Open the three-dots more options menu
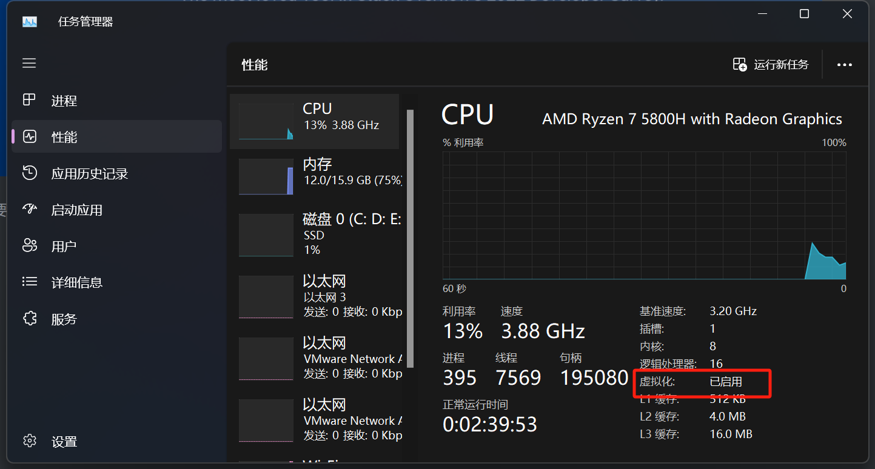The width and height of the screenshot is (875, 469). (x=845, y=65)
